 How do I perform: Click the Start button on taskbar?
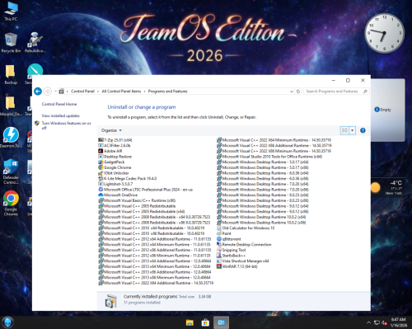(x=7, y=322)
